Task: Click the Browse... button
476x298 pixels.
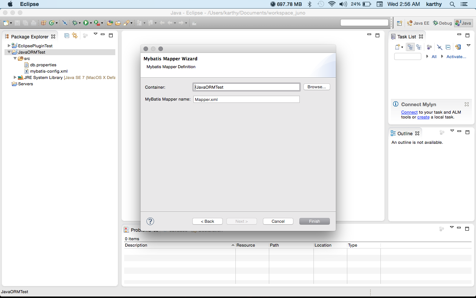Action: (317, 87)
